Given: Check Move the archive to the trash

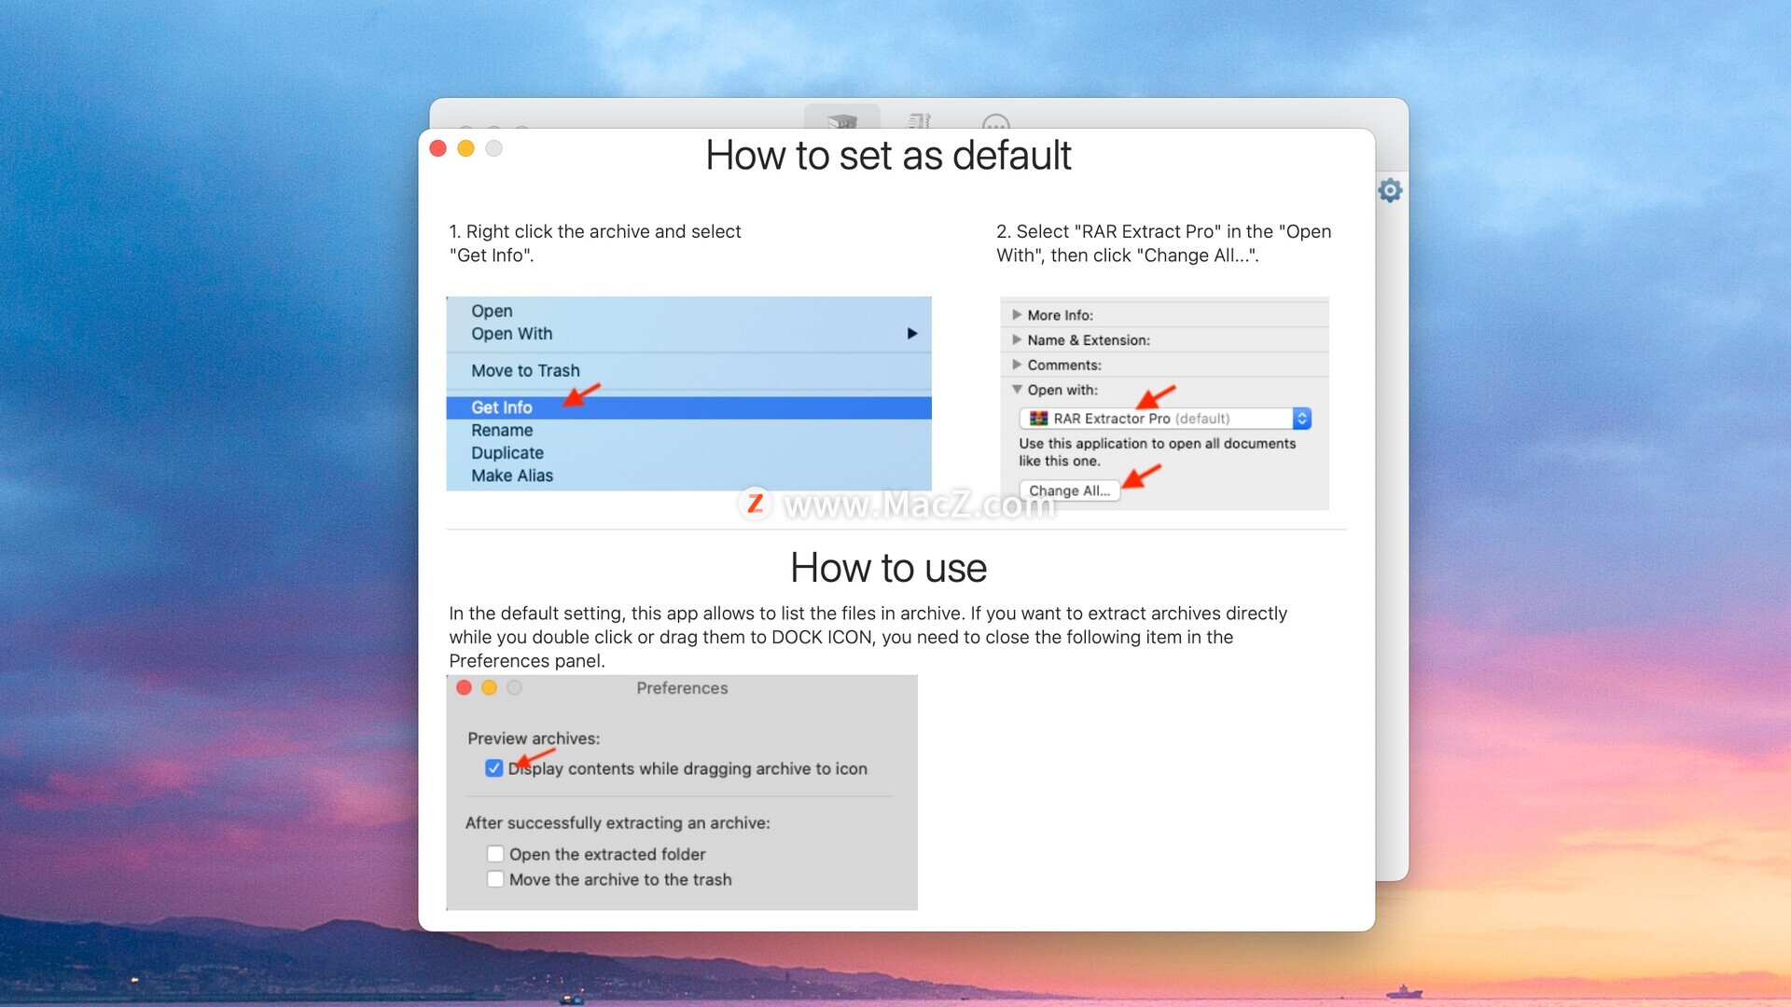Looking at the screenshot, I should pos(495,879).
